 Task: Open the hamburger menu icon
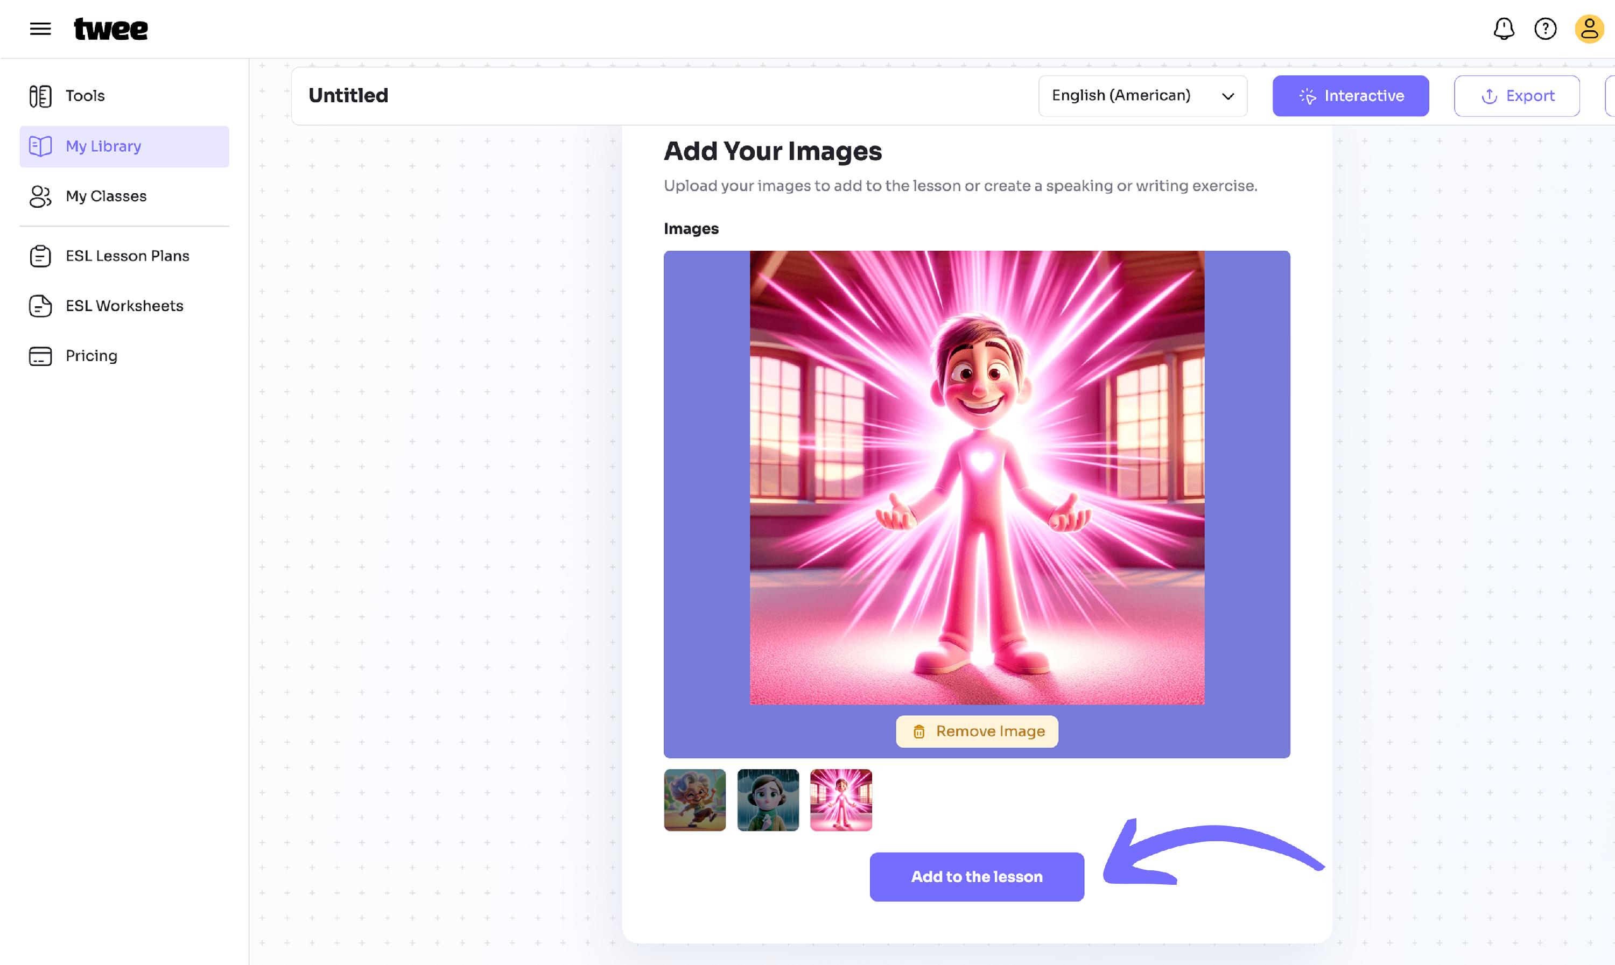(x=40, y=29)
